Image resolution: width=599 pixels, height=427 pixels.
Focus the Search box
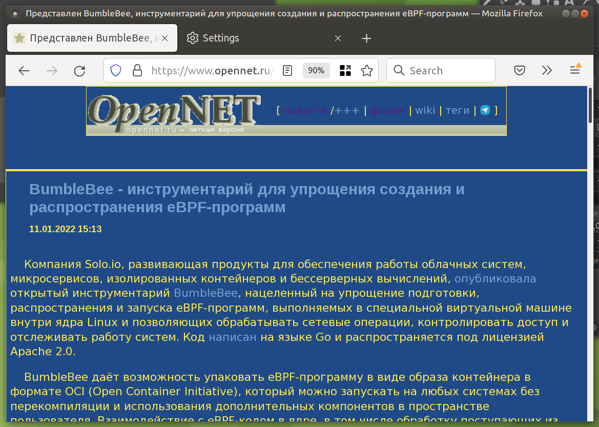tap(441, 70)
